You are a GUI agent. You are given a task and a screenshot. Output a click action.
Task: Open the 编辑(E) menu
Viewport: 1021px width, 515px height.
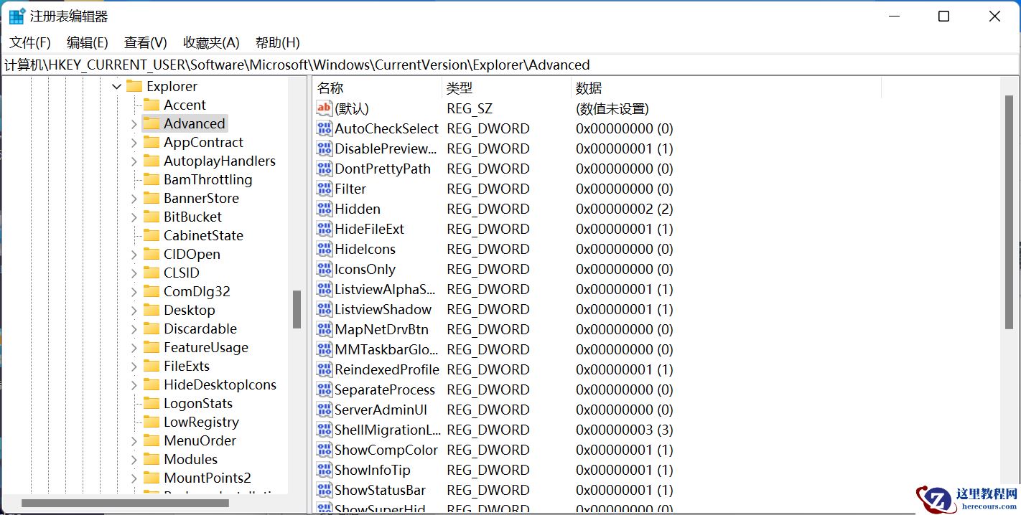(x=87, y=42)
